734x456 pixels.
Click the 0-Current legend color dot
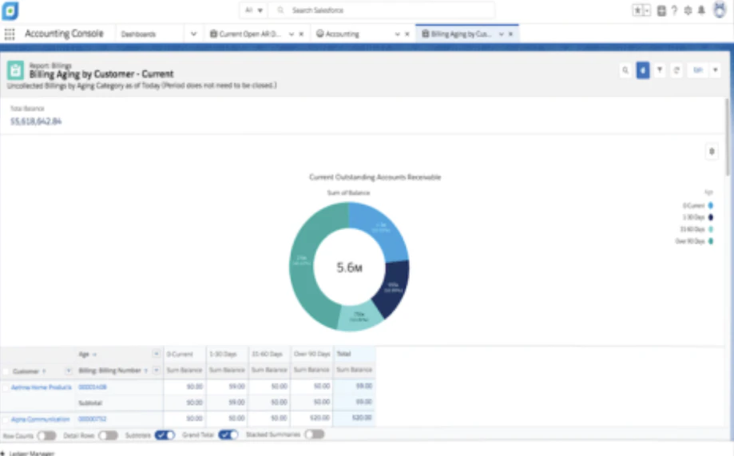(711, 205)
